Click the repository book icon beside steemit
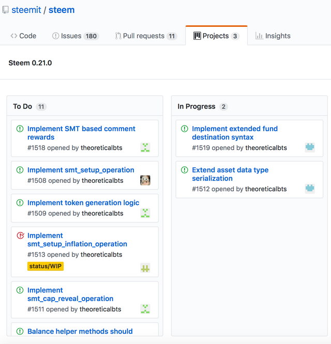 point(6,10)
